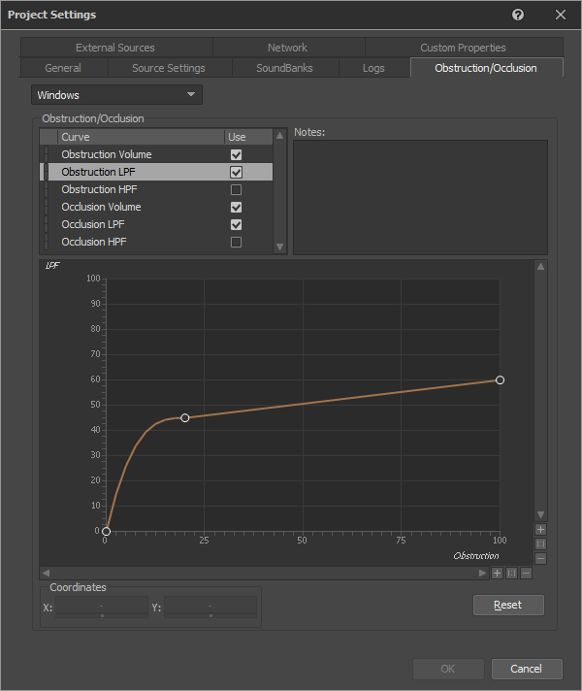This screenshot has width=582, height=691.
Task: Click vertical zoom out minus icon
Action: point(540,558)
